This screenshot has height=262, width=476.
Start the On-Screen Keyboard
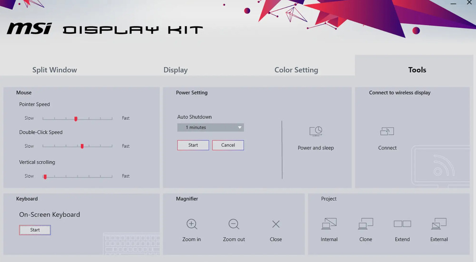tap(35, 230)
